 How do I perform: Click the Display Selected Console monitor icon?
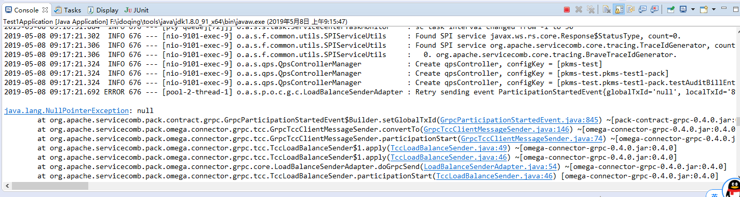pos(683,9)
